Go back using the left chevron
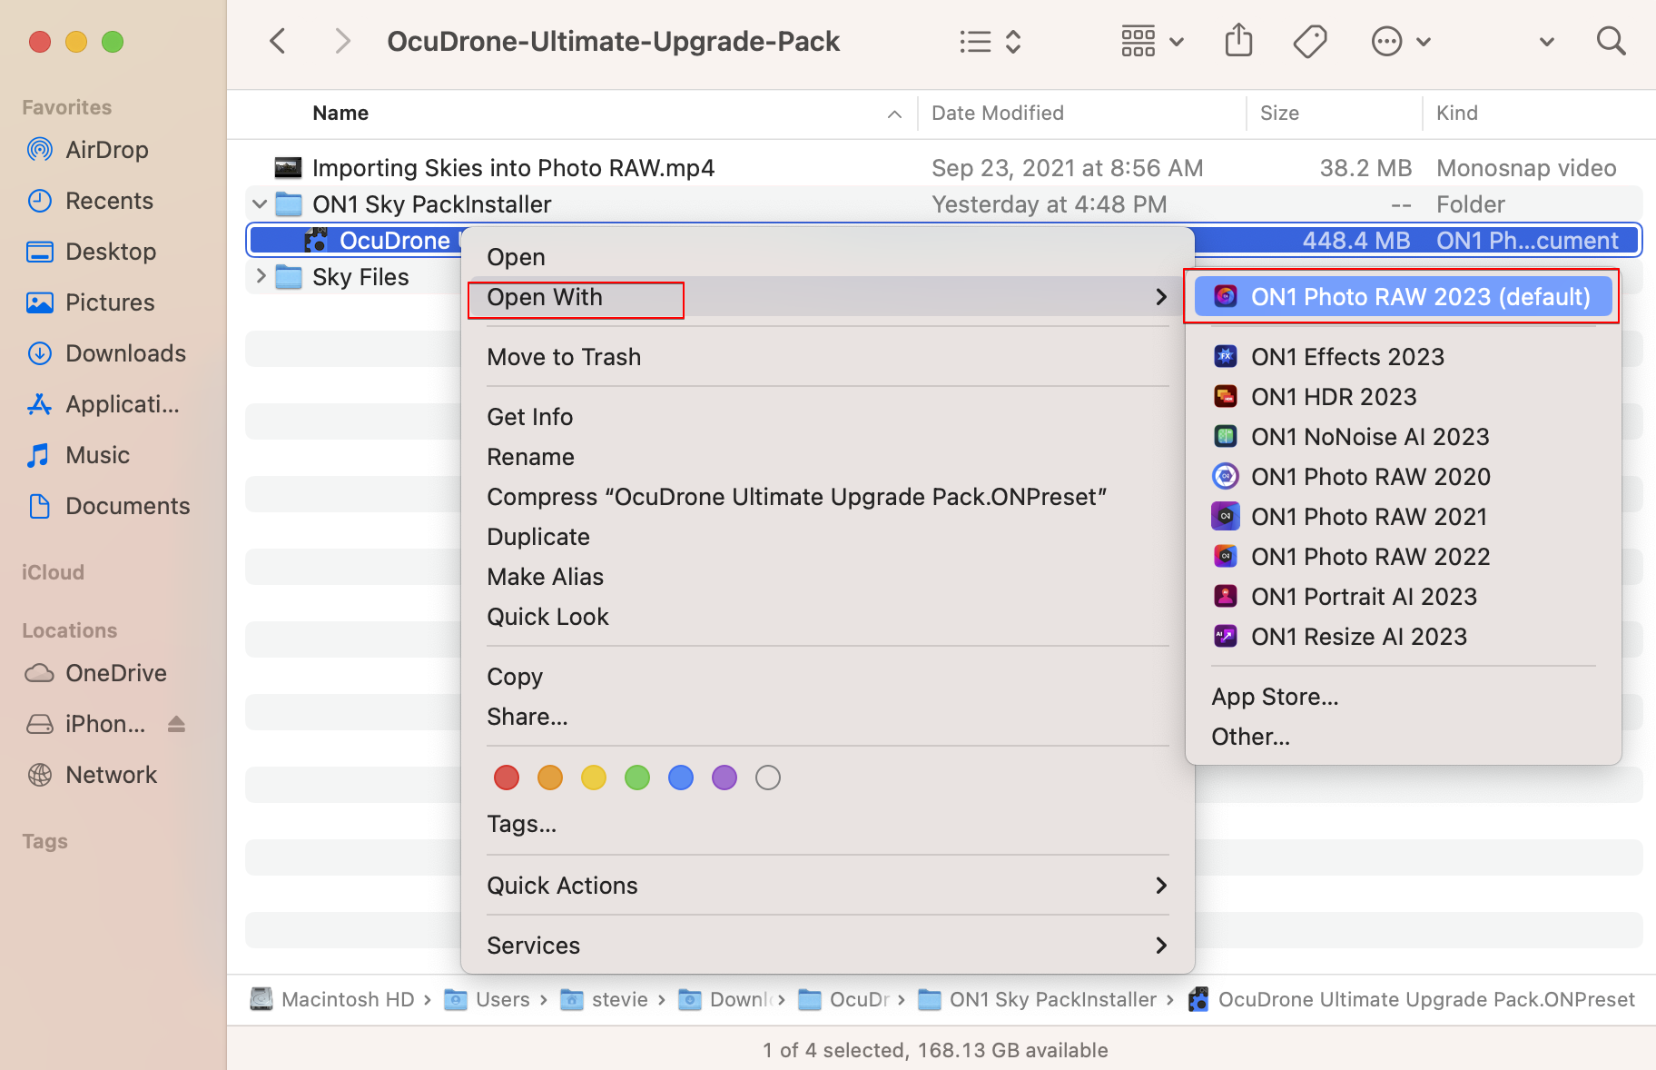Viewport: 1656px width, 1070px height. [279, 42]
